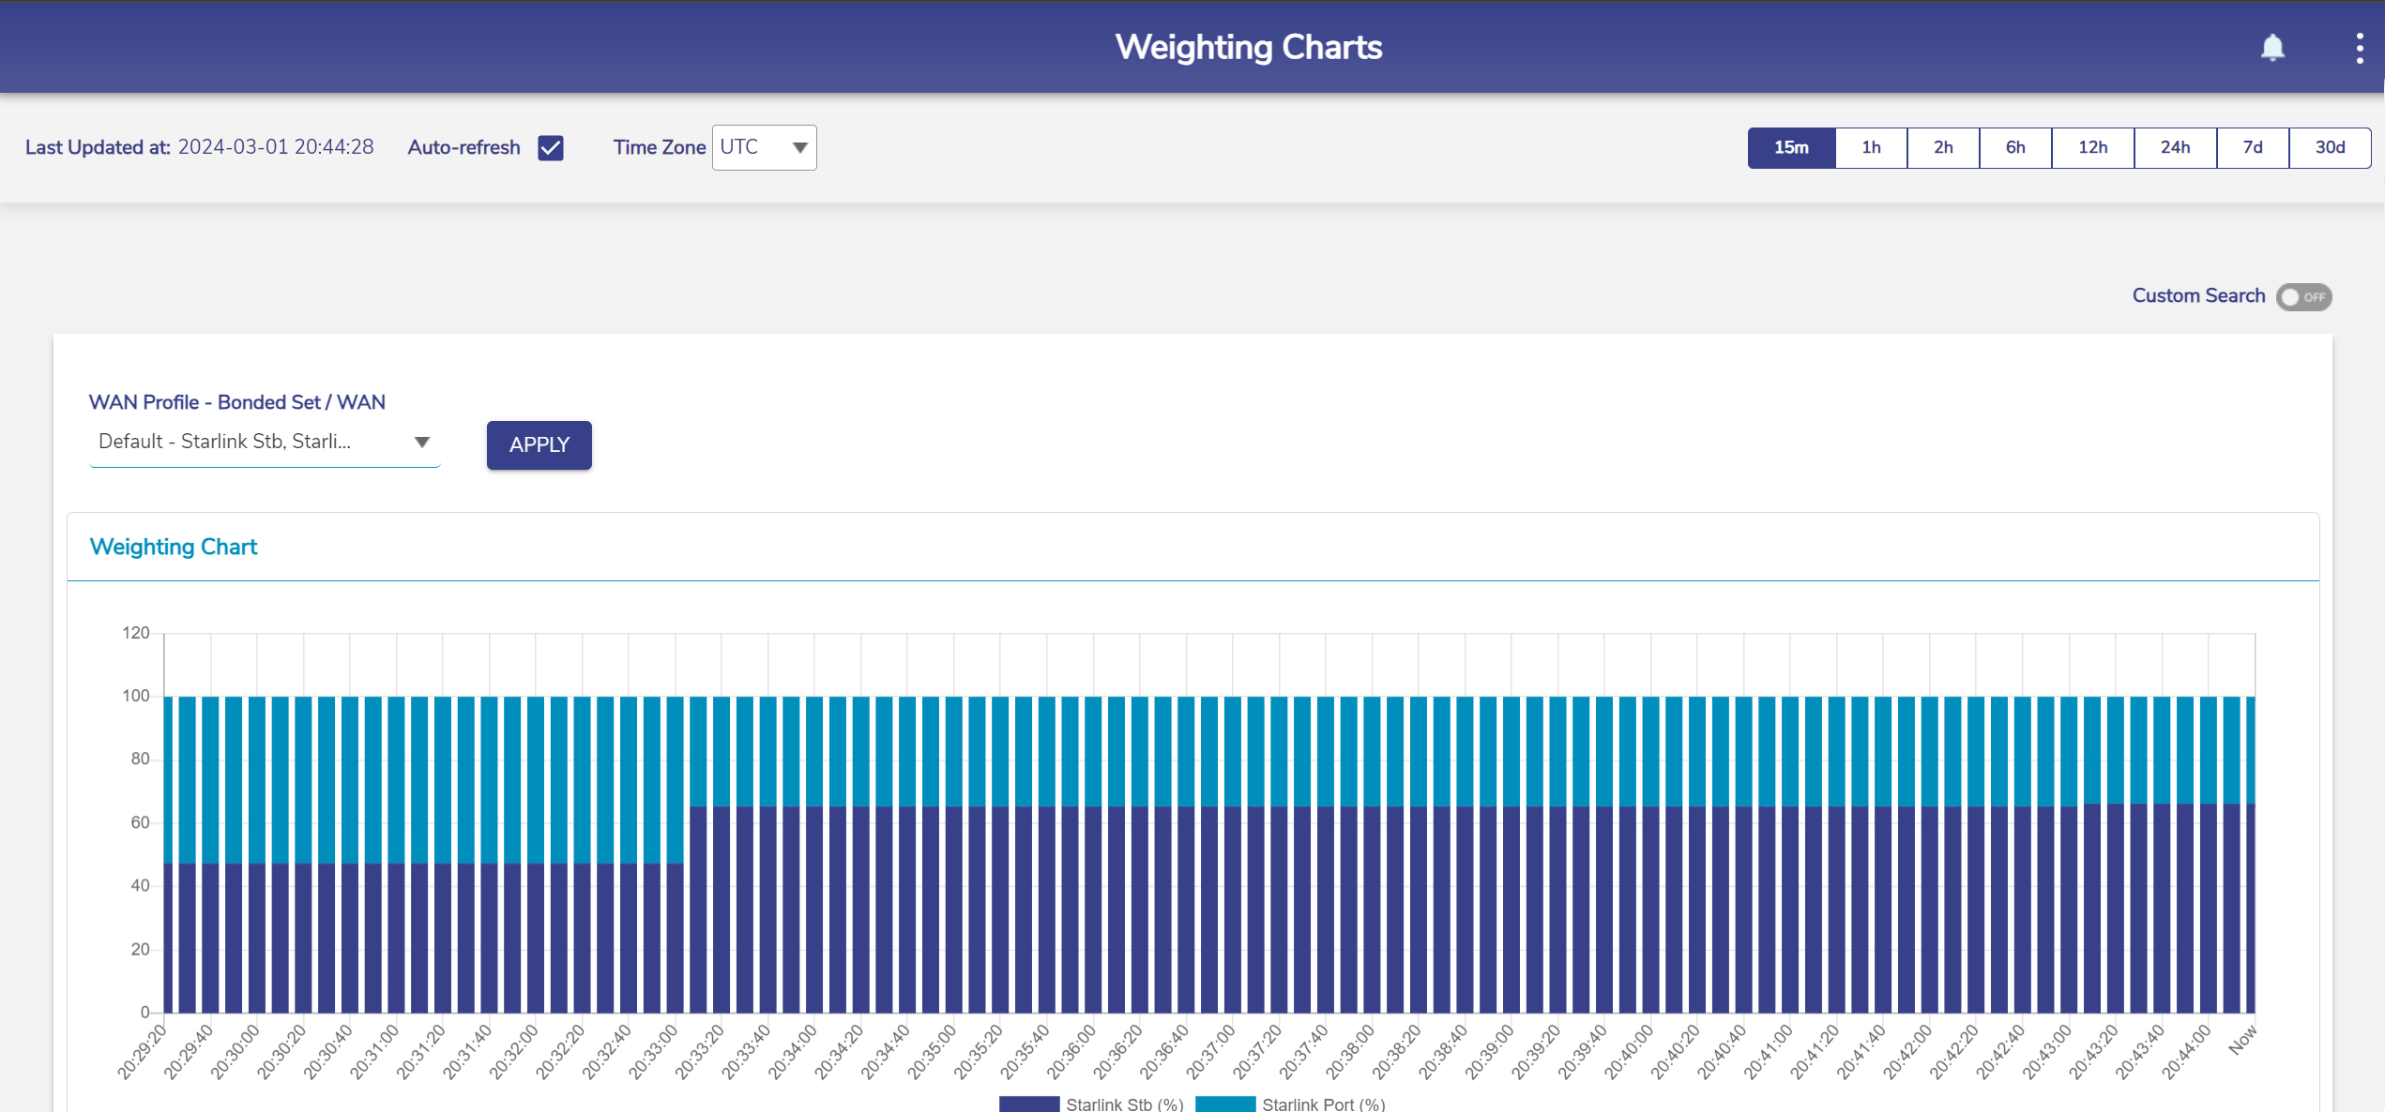
Task: Toggle the Starlink Port (%) legend label
Action: pyautogui.click(x=1323, y=1104)
